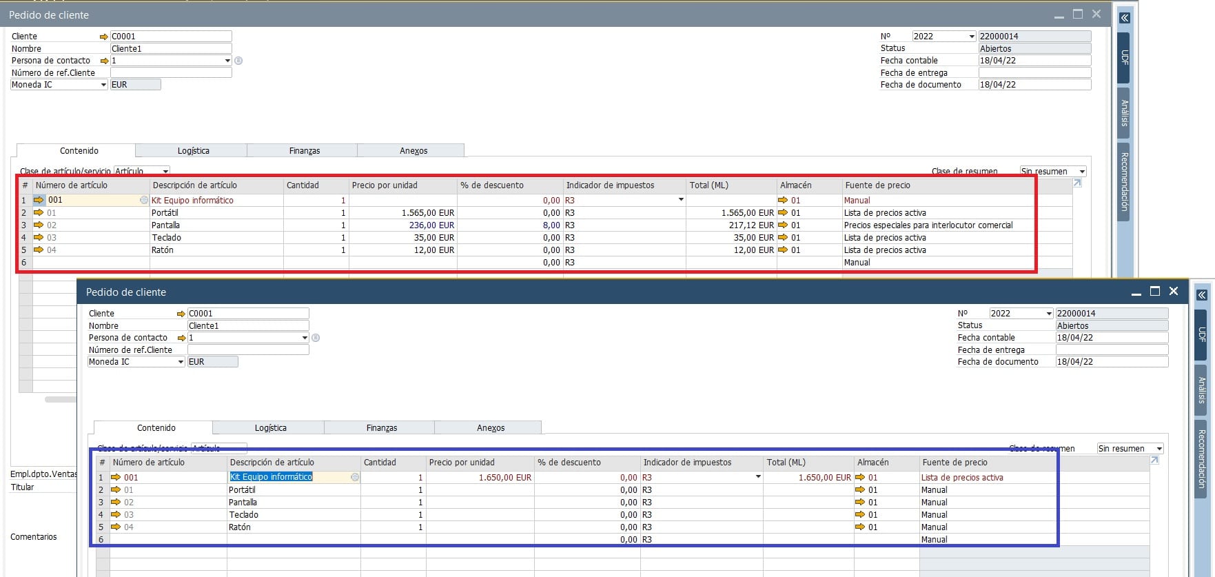Open Moneda IC dropdown in back window
This screenshot has height=577, width=1215.
pyautogui.click(x=103, y=85)
